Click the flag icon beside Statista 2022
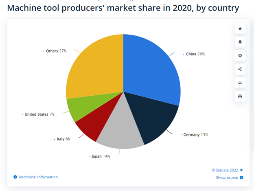Viewport: 254px width, 191px height. (241, 170)
